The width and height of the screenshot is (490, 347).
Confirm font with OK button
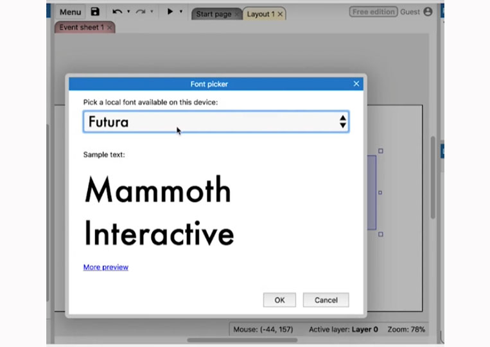point(279,300)
